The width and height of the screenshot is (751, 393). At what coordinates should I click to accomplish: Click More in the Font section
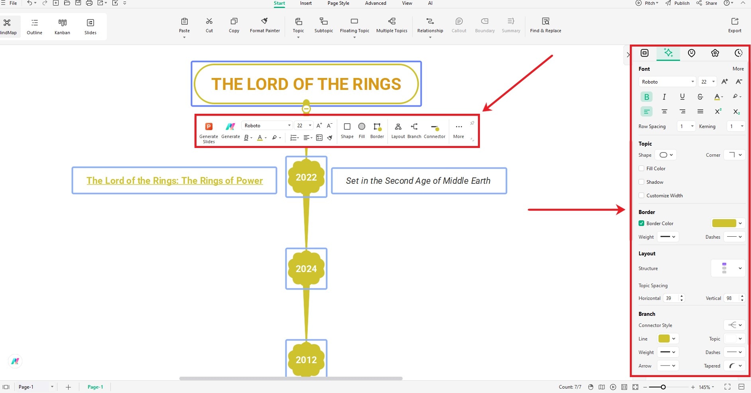pos(738,69)
